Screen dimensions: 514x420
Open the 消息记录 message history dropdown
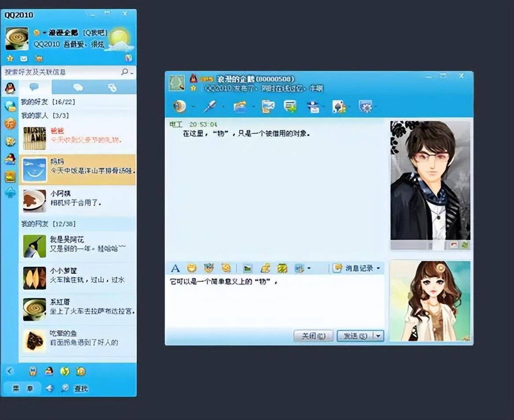click(x=357, y=268)
